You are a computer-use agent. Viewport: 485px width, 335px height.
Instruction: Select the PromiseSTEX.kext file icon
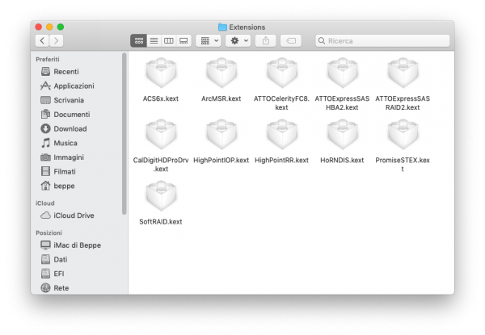pos(403,135)
